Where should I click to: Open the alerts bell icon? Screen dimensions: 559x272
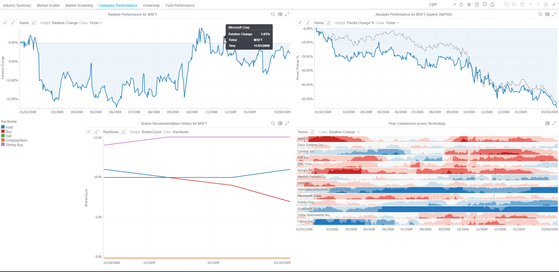pos(493,5)
